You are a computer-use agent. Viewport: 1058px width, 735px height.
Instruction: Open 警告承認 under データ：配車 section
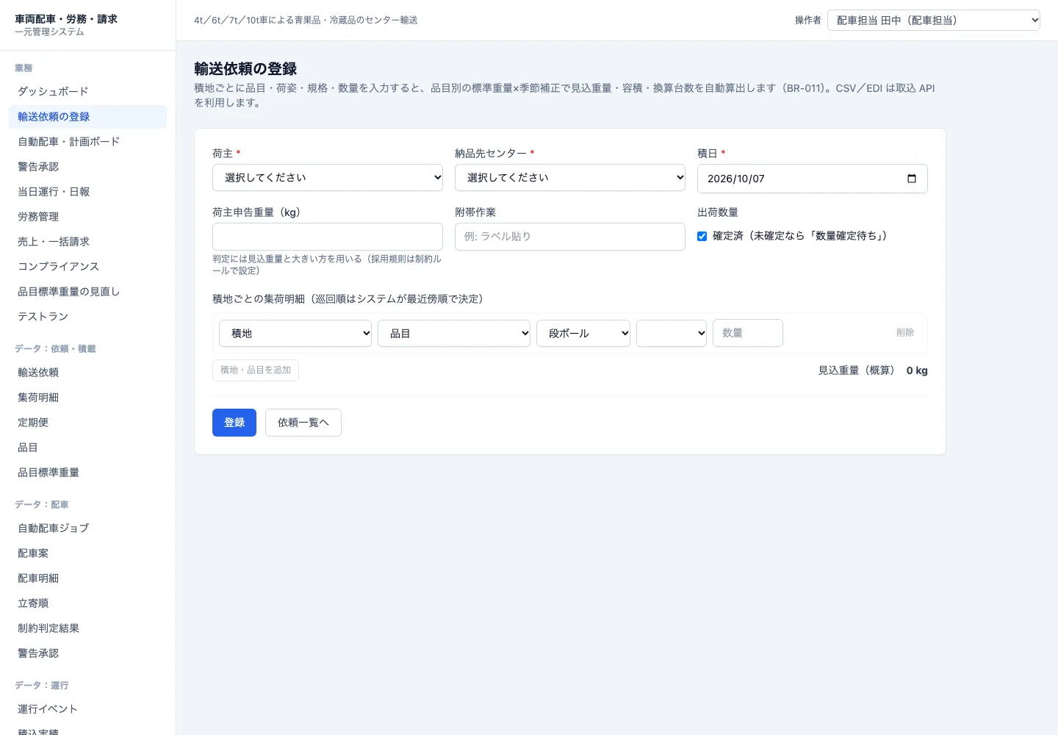[88, 653]
